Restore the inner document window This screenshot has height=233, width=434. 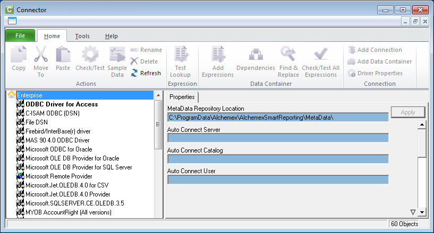415,21
